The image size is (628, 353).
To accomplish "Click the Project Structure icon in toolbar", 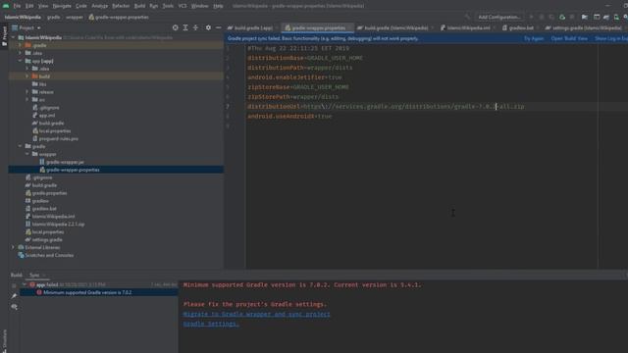I will click(585, 18).
